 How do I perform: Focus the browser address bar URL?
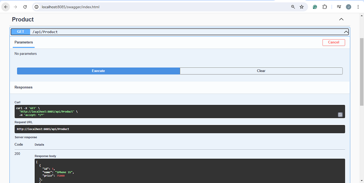(x=71, y=7)
